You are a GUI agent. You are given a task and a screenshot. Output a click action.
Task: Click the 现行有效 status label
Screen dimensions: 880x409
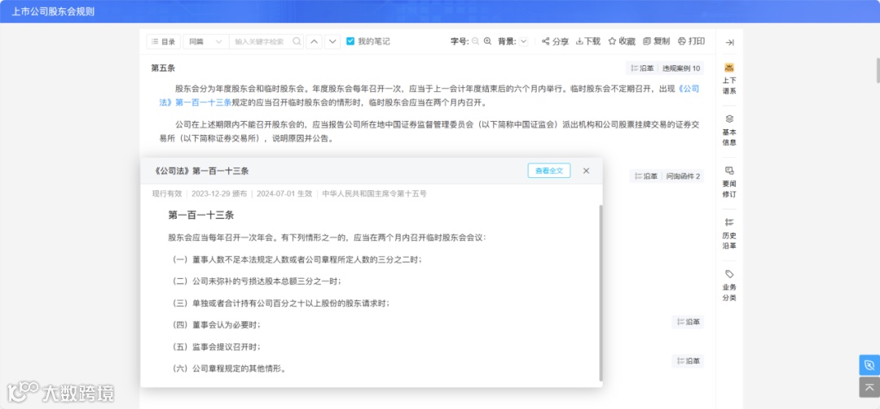(167, 194)
